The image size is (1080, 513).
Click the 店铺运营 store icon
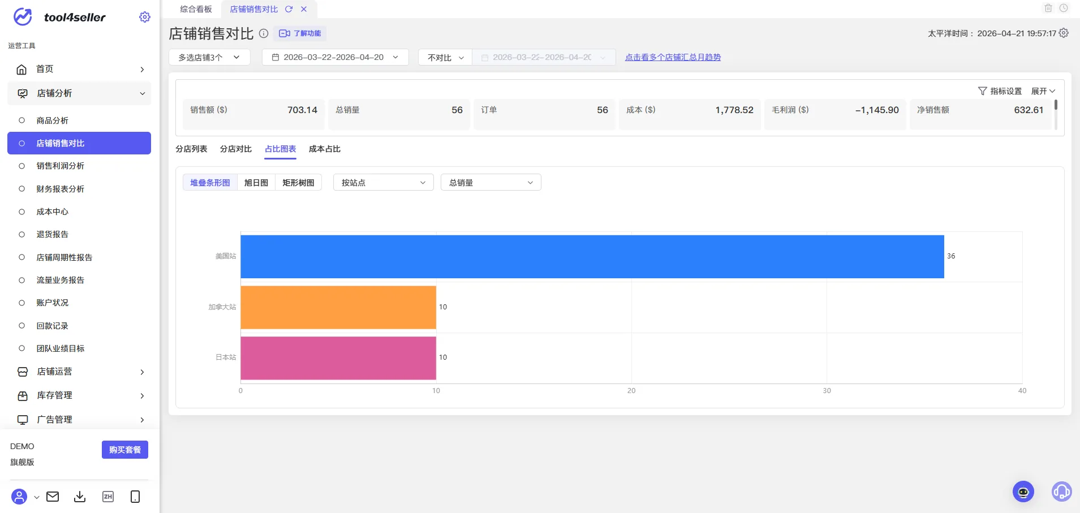tap(23, 372)
